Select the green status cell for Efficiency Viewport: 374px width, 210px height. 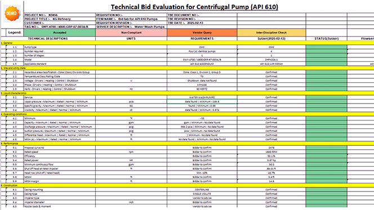click(x=326, y=156)
